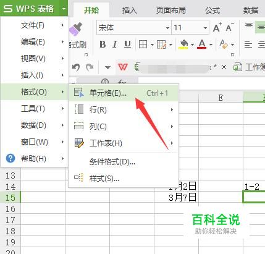Image resolution: width=265 pixels, height=254 pixels.
Task: Select row 13 header
Action: 11,176
